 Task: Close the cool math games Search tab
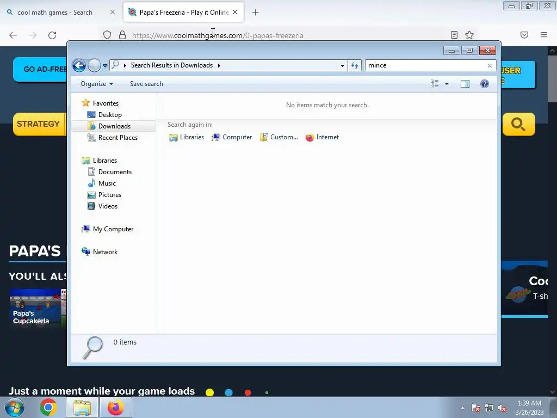pos(113,13)
